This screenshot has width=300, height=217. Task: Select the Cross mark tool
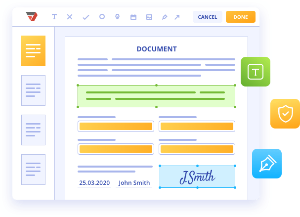click(x=70, y=17)
